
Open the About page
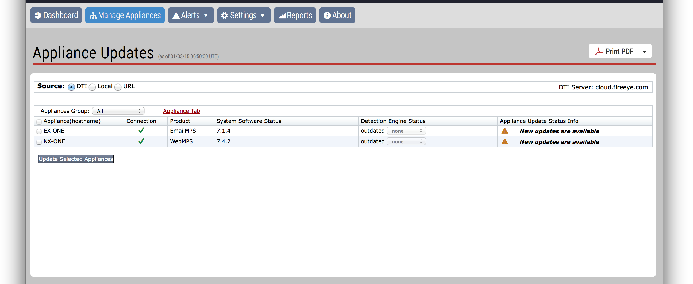(337, 15)
